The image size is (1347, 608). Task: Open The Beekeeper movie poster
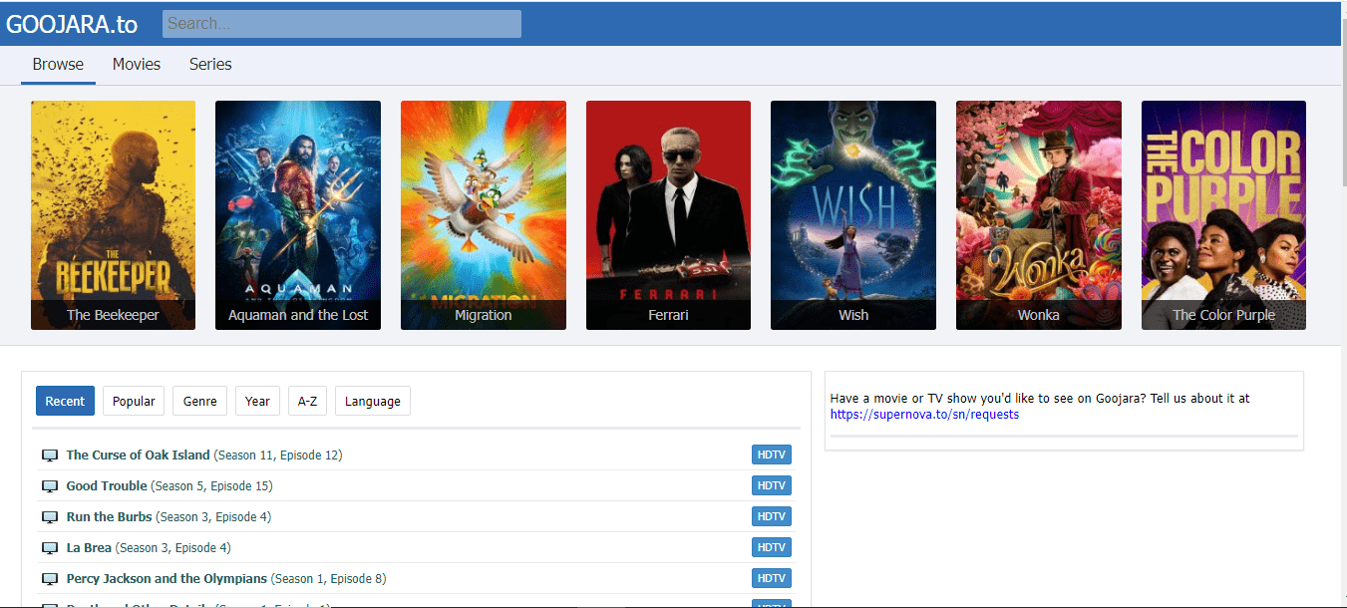113,215
